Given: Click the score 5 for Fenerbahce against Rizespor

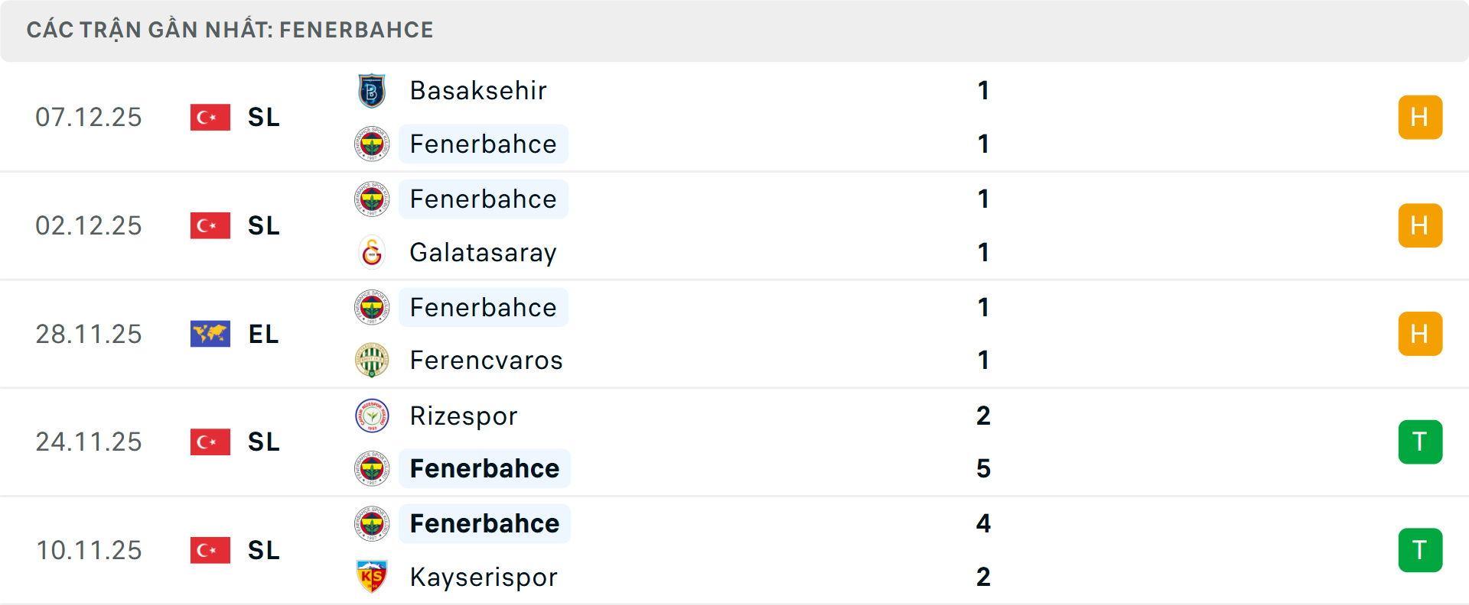Looking at the screenshot, I should (984, 468).
